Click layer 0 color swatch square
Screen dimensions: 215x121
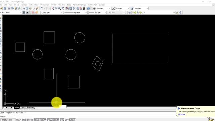142,13
